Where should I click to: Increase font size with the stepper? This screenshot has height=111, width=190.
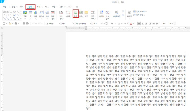point(106,23)
